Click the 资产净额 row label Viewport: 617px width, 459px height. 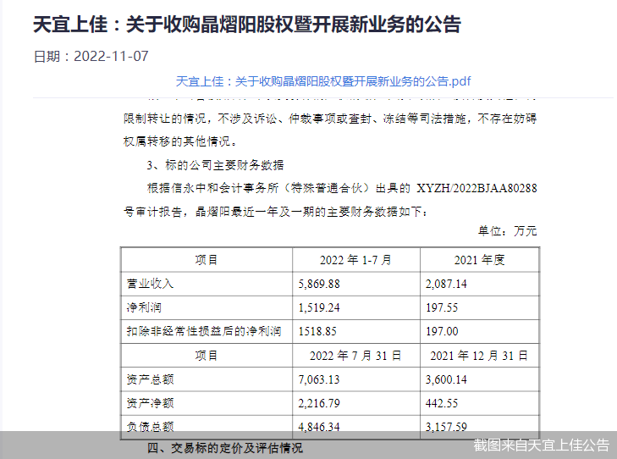point(150,403)
